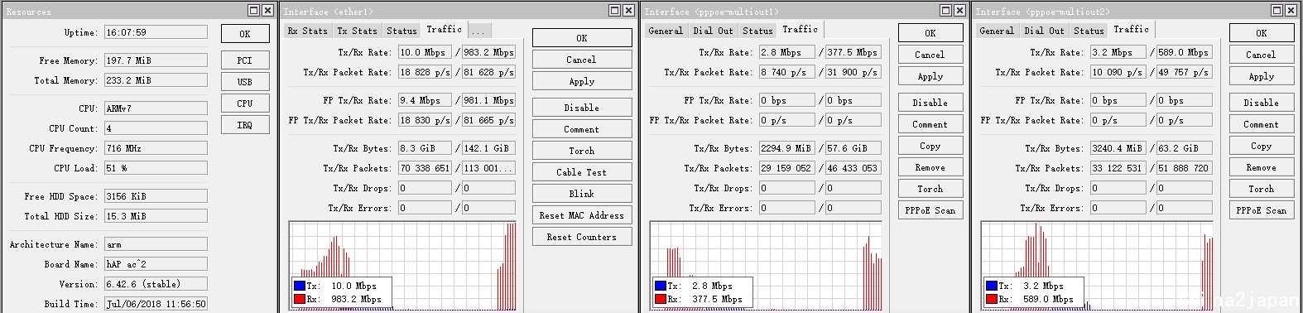
Task: Reset MAC Address on ether1
Action: tap(581, 215)
